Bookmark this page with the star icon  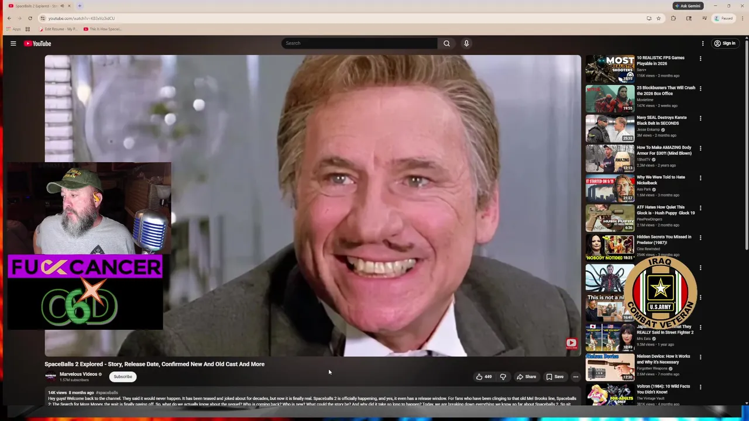coord(658,18)
